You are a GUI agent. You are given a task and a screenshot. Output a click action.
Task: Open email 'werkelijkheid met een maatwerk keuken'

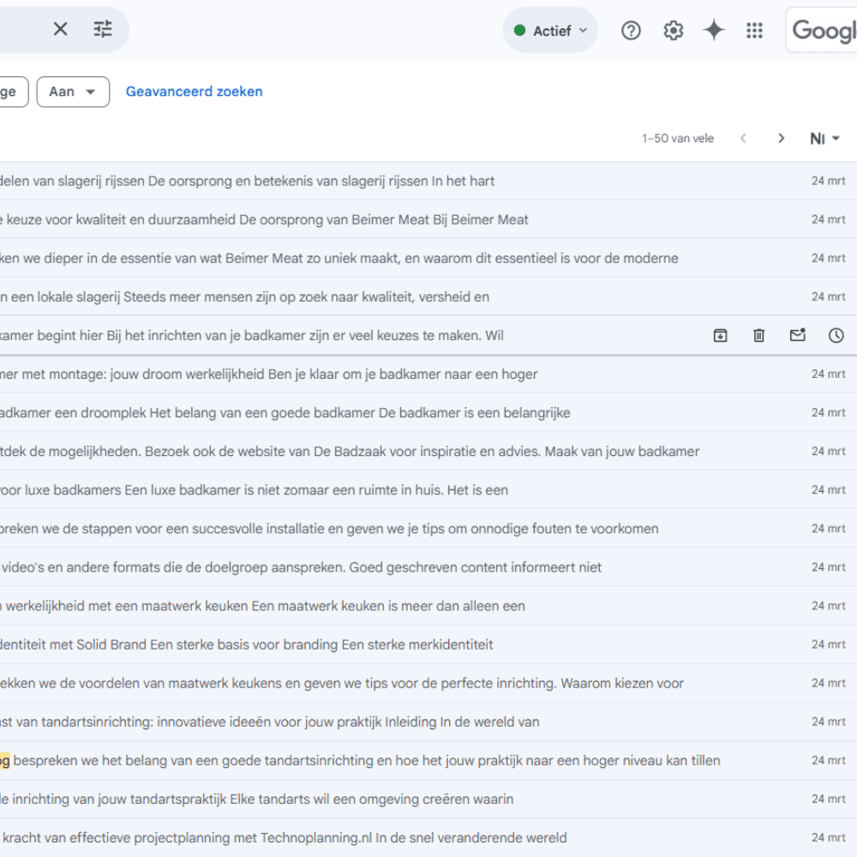(428, 606)
